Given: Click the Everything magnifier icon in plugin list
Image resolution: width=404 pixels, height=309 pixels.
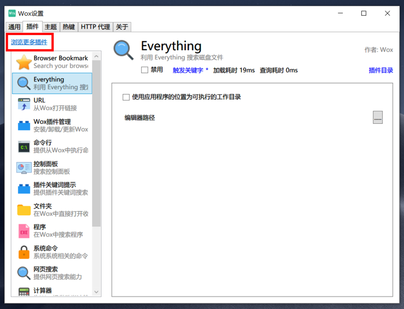Looking at the screenshot, I should click(x=24, y=83).
